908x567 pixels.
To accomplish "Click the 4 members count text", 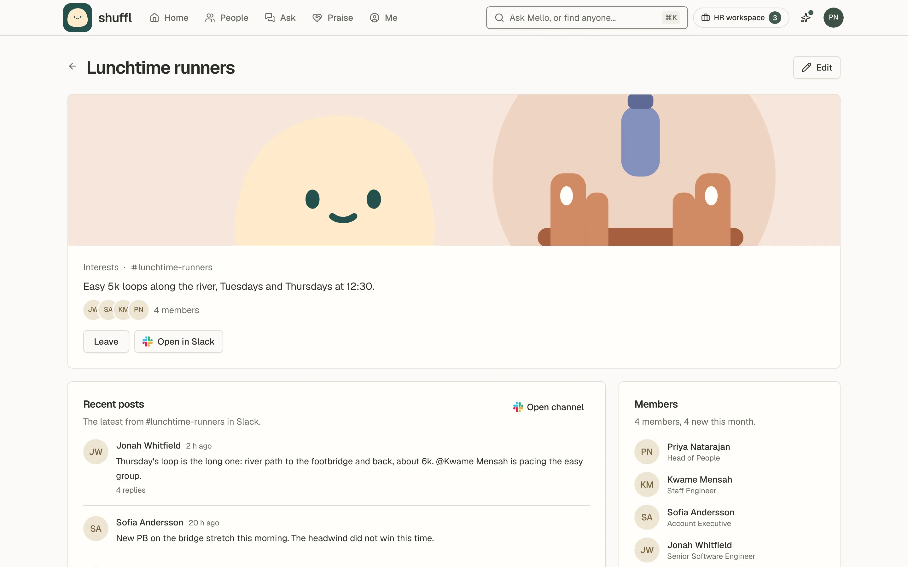I will coord(176,310).
